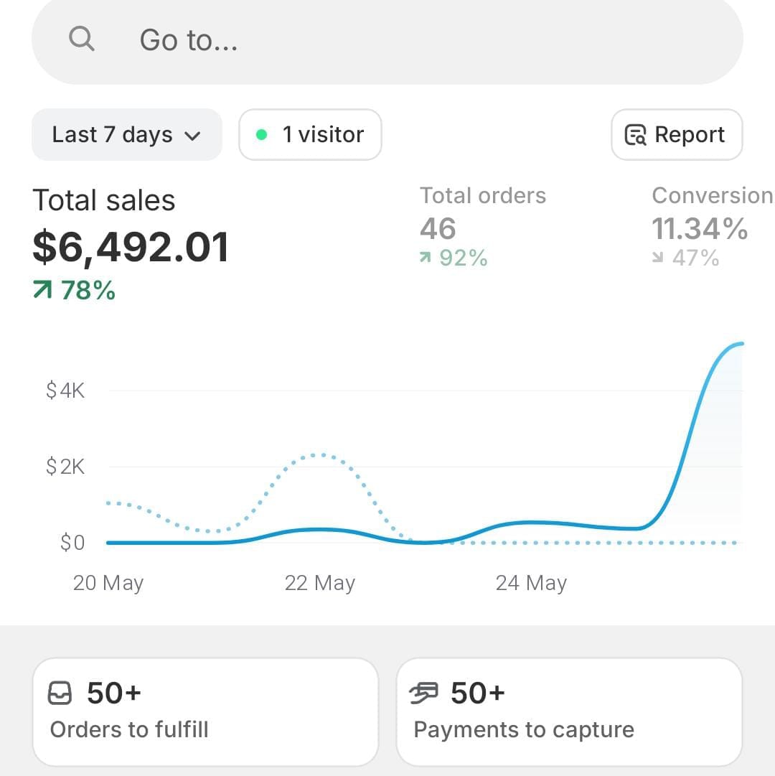The width and height of the screenshot is (775, 776).
Task: Click the dotted previous-period peak on chart
Action: 321,454
